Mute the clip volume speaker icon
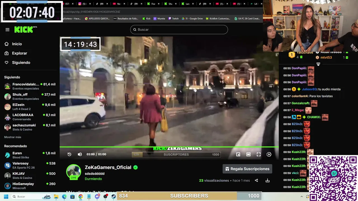This screenshot has height=201, width=358. [80, 154]
